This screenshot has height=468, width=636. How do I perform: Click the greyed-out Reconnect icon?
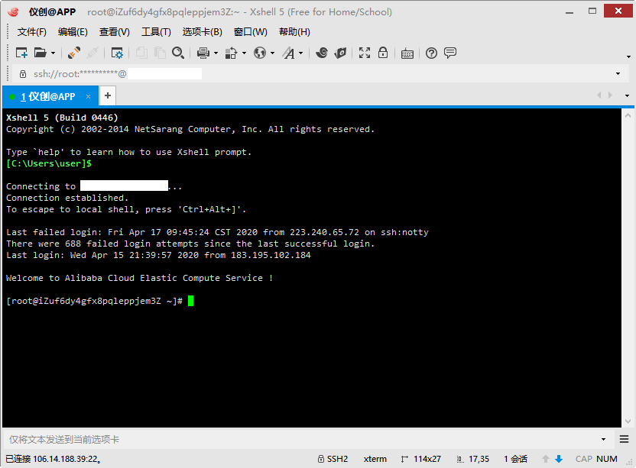pos(92,53)
